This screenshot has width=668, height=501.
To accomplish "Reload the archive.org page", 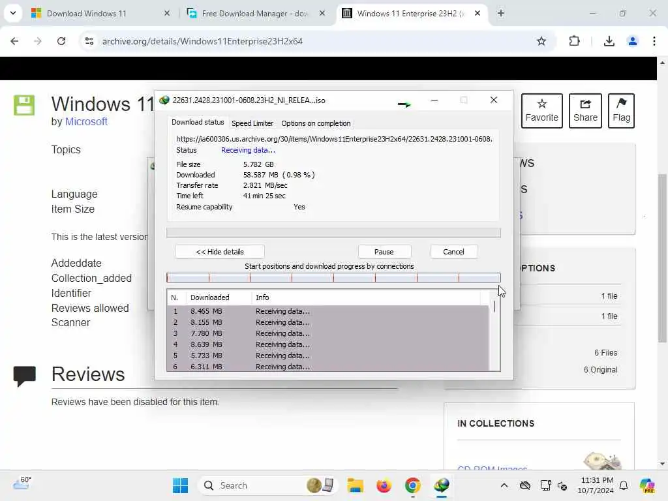I will pos(61,41).
